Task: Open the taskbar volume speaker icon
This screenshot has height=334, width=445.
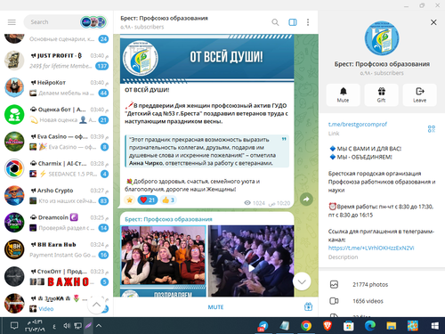Action: (x=67, y=326)
